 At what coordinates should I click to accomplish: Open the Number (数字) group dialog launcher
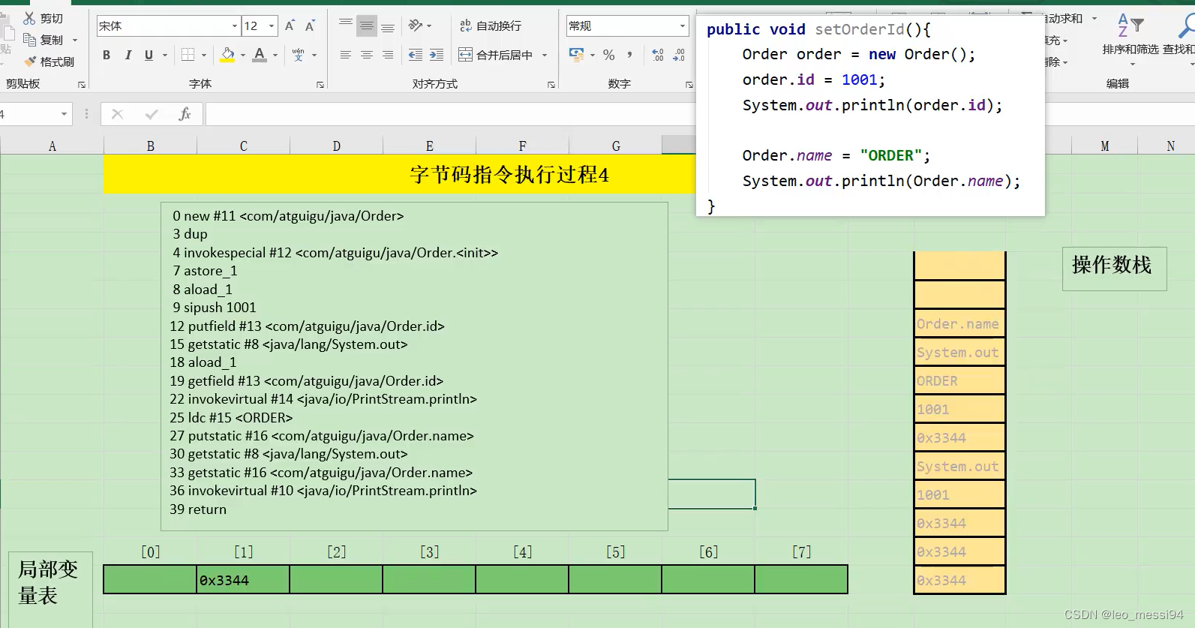689,85
